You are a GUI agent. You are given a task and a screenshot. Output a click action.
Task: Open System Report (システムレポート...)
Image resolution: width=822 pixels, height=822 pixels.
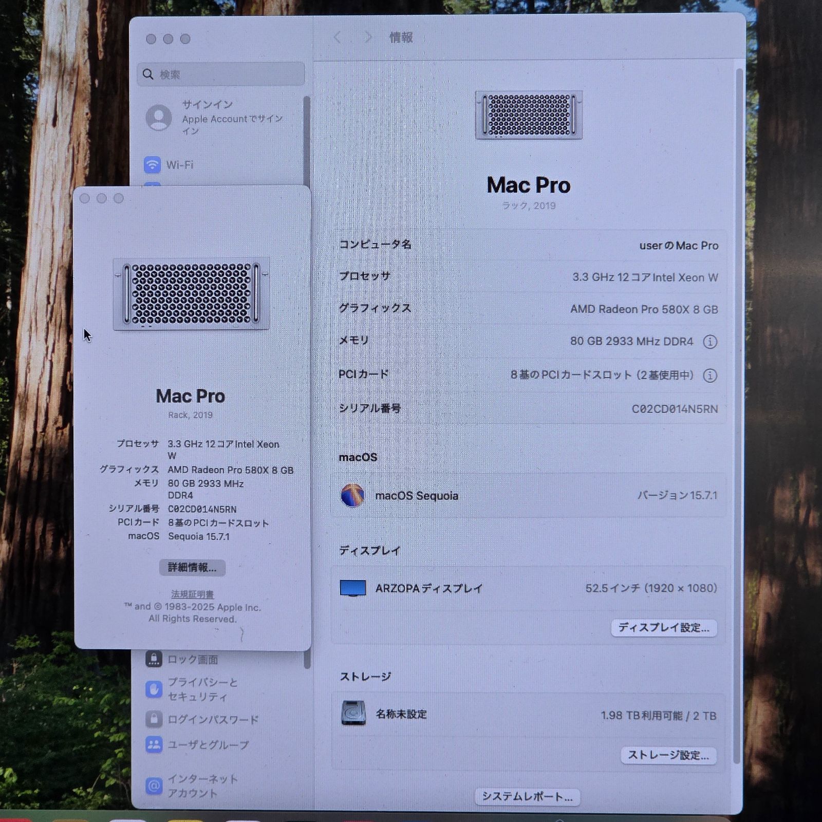527,797
